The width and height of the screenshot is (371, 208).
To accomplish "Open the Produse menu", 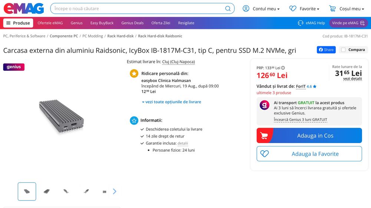I will pos(18,23).
